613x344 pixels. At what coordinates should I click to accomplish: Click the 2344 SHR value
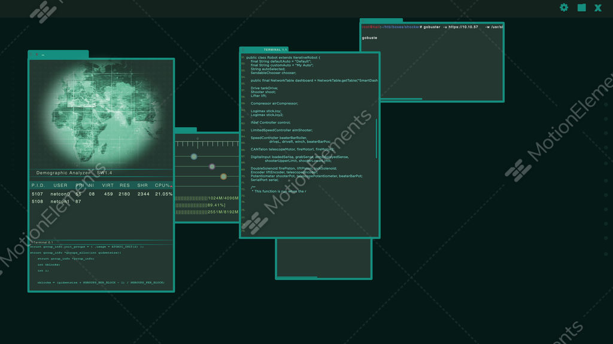click(143, 194)
